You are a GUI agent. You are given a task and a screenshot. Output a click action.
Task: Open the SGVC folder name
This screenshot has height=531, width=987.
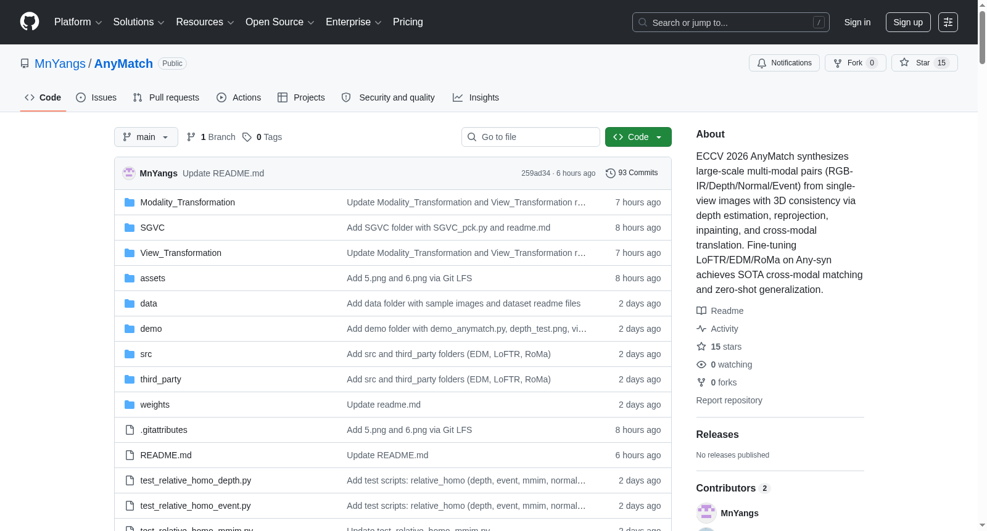tap(152, 228)
